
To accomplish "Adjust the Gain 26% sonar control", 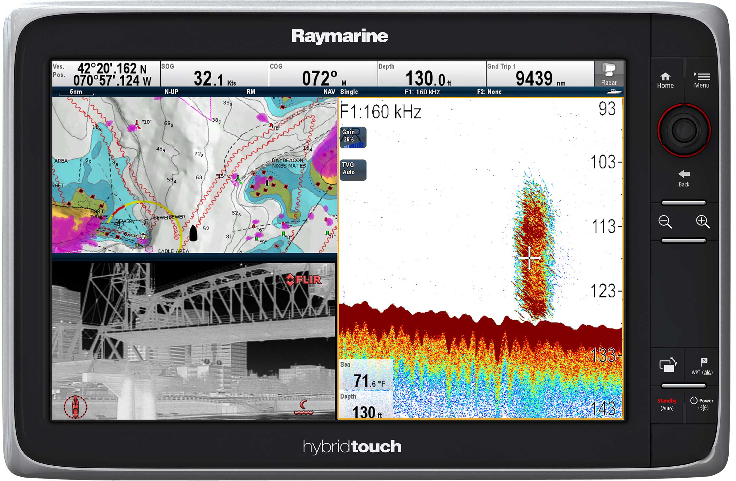I will (353, 138).
